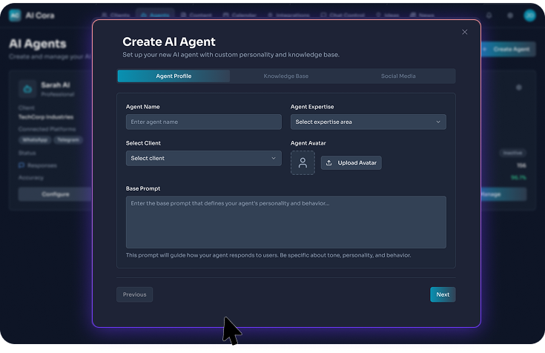Open the Social Media tab

click(x=398, y=76)
